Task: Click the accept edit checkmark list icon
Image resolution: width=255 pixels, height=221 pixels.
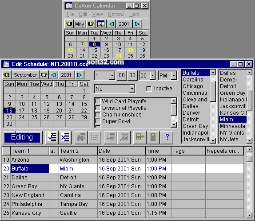Action: pos(52,137)
